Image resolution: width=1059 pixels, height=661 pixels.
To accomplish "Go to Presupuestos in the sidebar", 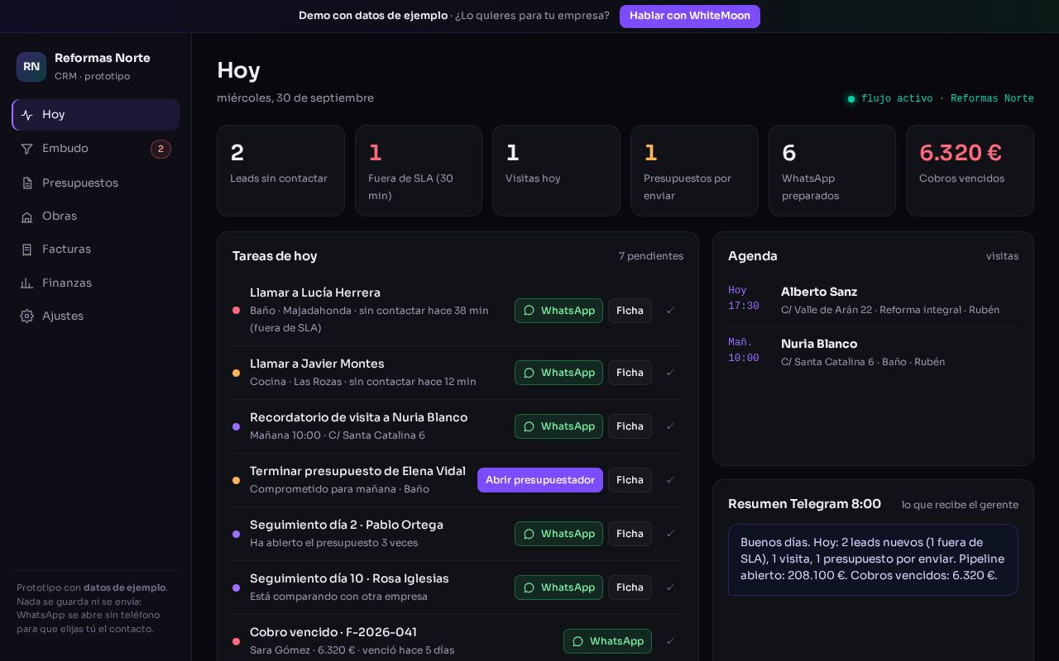I will point(95,183).
